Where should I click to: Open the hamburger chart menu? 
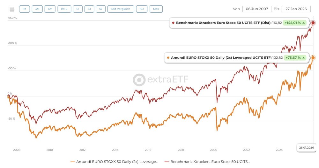point(12,9)
